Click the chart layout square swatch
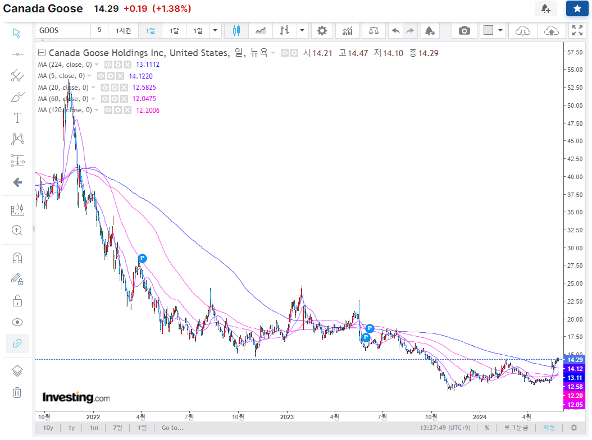592x440 pixels. [x=488, y=30]
